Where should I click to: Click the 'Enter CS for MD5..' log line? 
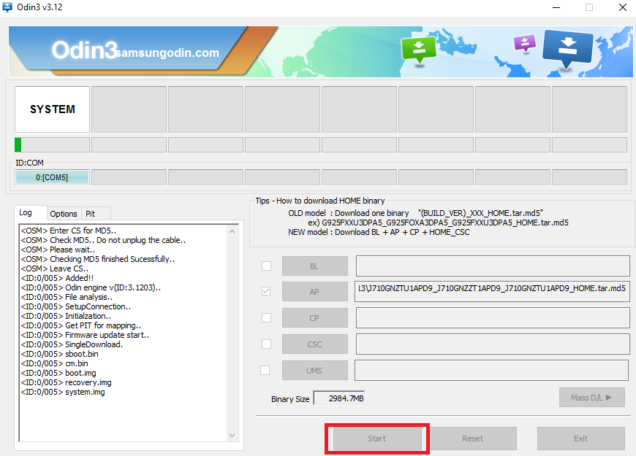pyautogui.click(x=69, y=231)
